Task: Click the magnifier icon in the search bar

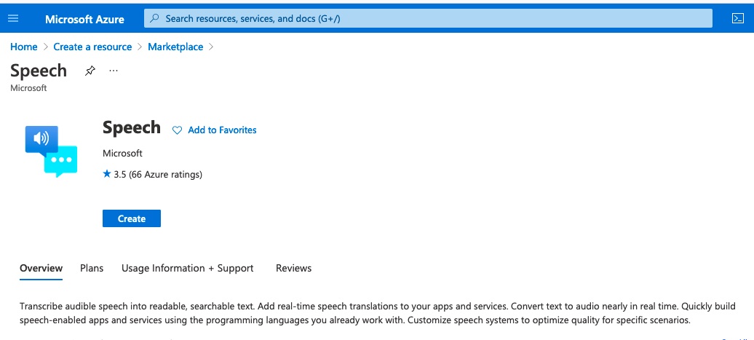Action: click(x=155, y=19)
